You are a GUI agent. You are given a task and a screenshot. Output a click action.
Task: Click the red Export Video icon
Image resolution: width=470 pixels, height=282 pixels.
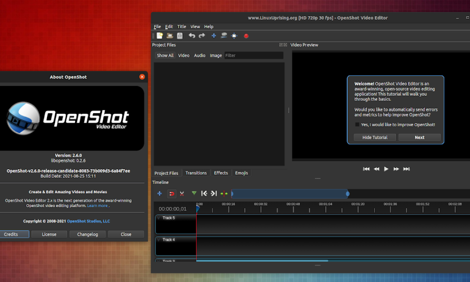coord(246,36)
